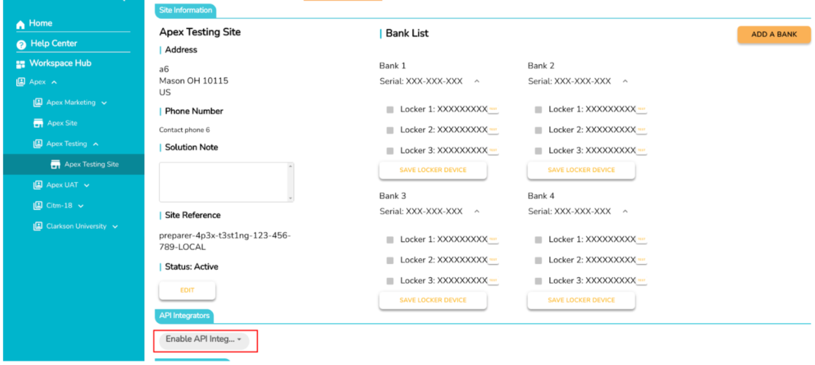
Task: Select Locker 3 checkbox in Bank 4
Action: (538, 281)
